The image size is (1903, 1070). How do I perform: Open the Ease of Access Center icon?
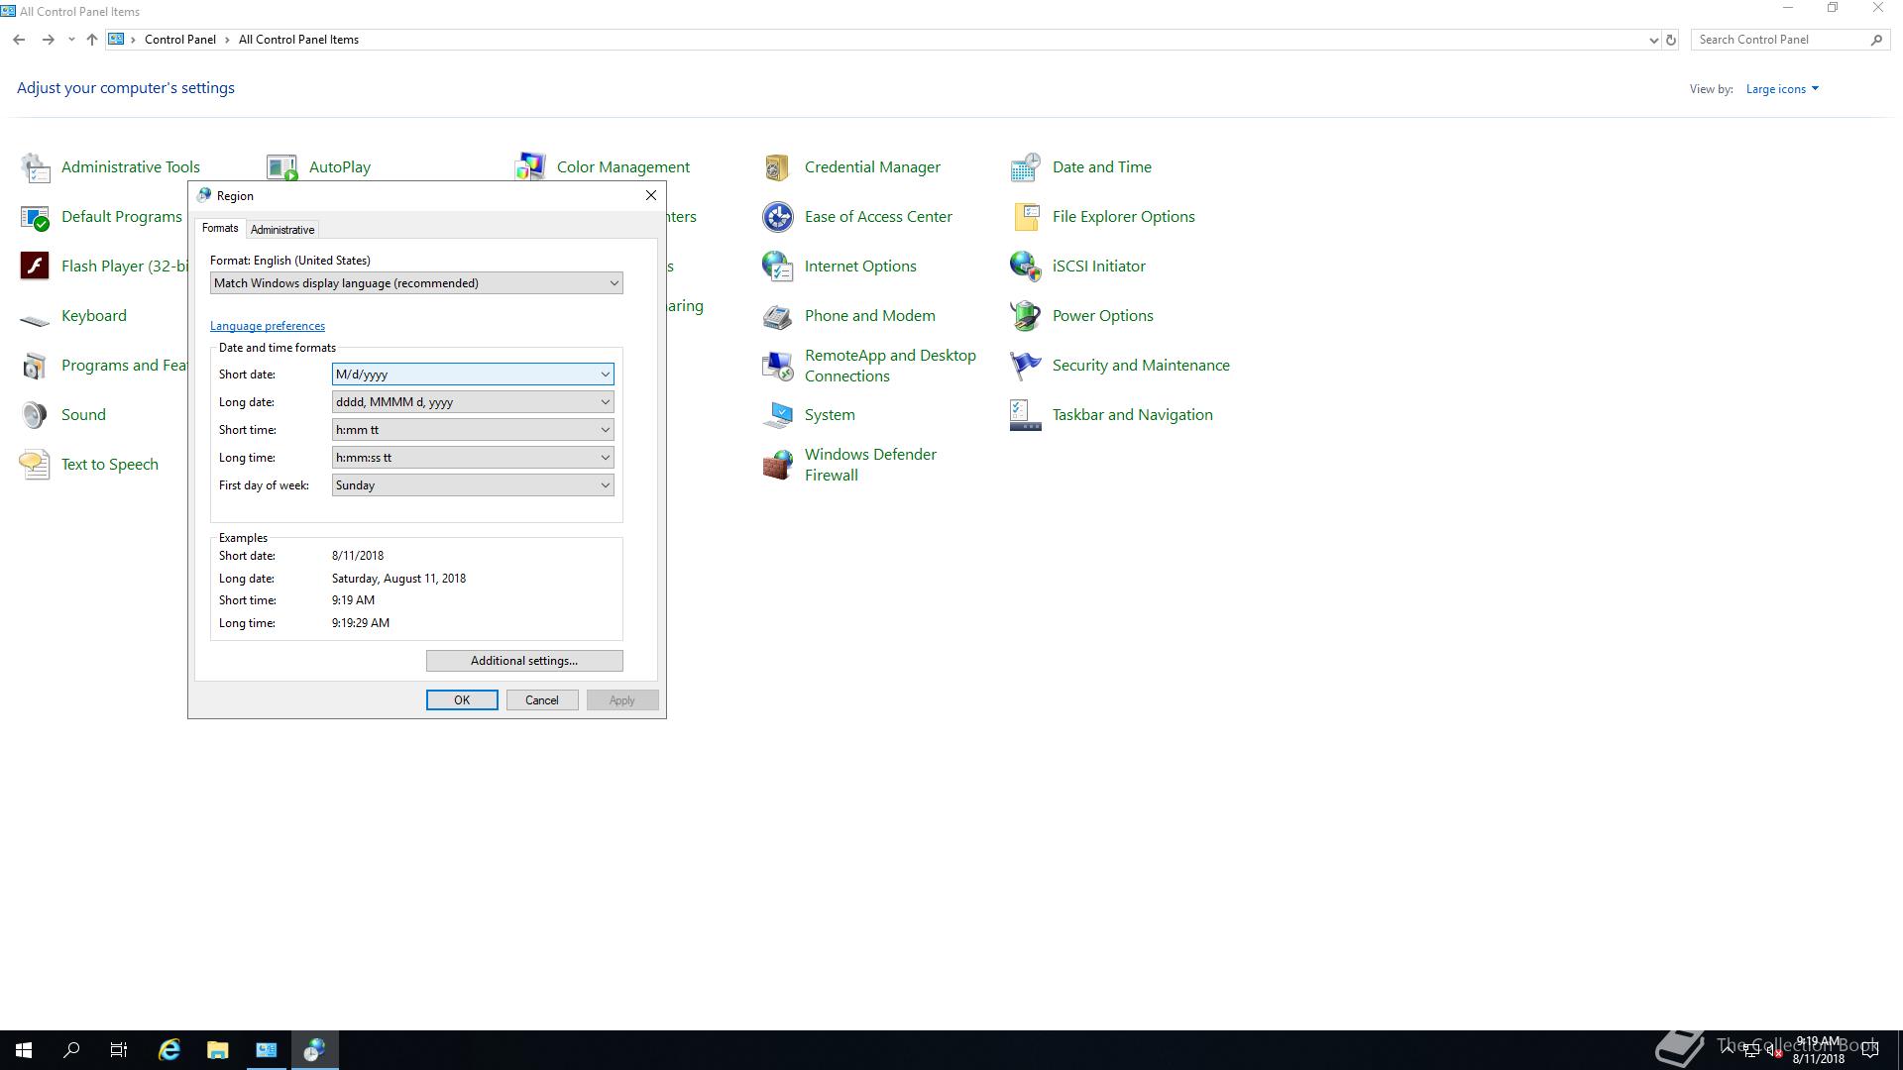click(x=777, y=217)
